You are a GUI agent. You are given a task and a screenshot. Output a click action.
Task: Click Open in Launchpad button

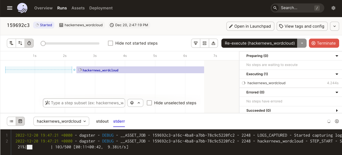250,26
